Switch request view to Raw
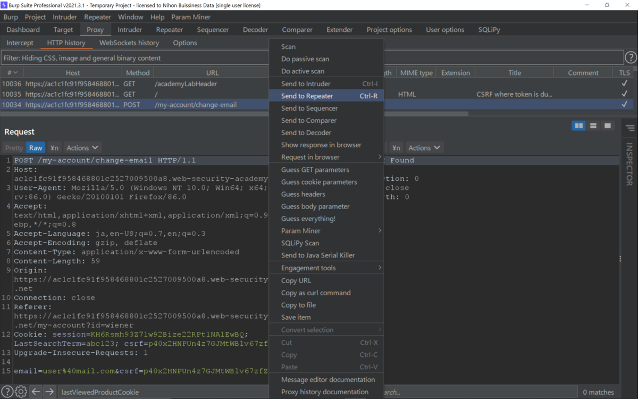 36,148
